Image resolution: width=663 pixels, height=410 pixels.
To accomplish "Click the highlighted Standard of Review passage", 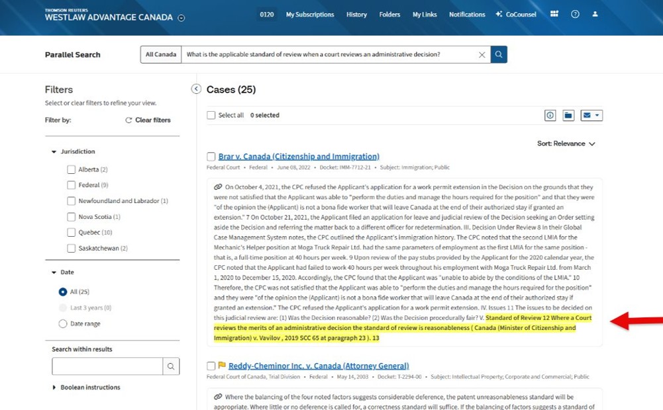I will tap(401, 327).
